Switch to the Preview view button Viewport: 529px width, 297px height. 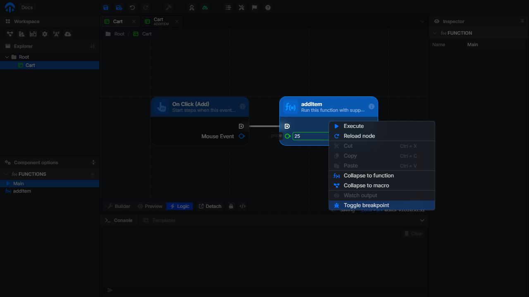150,206
